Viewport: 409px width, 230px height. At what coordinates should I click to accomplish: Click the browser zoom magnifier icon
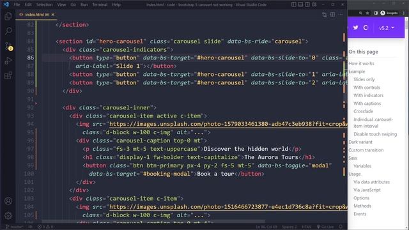tap(360, 13)
